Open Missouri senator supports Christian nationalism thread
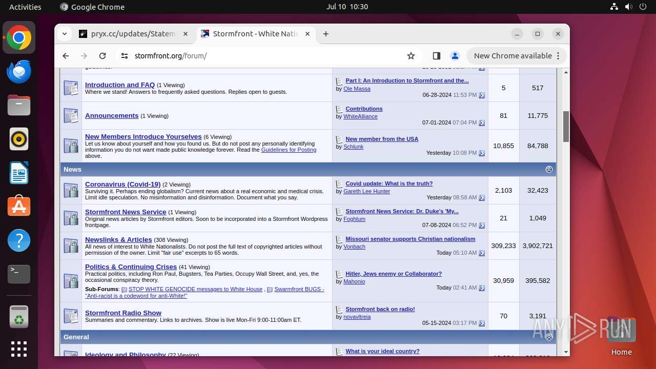The width and height of the screenshot is (656, 369). [x=411, y=239]
